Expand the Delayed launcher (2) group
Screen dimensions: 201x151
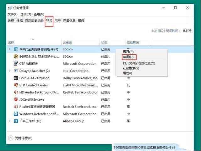pos(9,71)
